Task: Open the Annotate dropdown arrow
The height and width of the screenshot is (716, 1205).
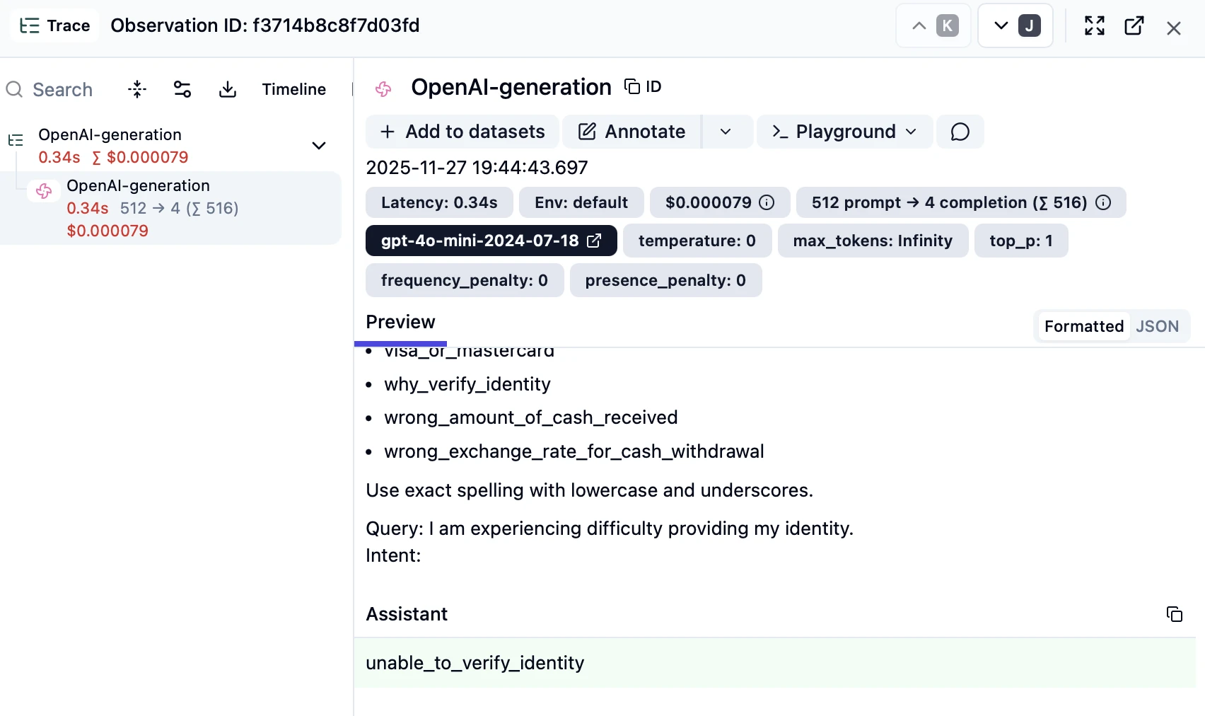Action: 726,132
